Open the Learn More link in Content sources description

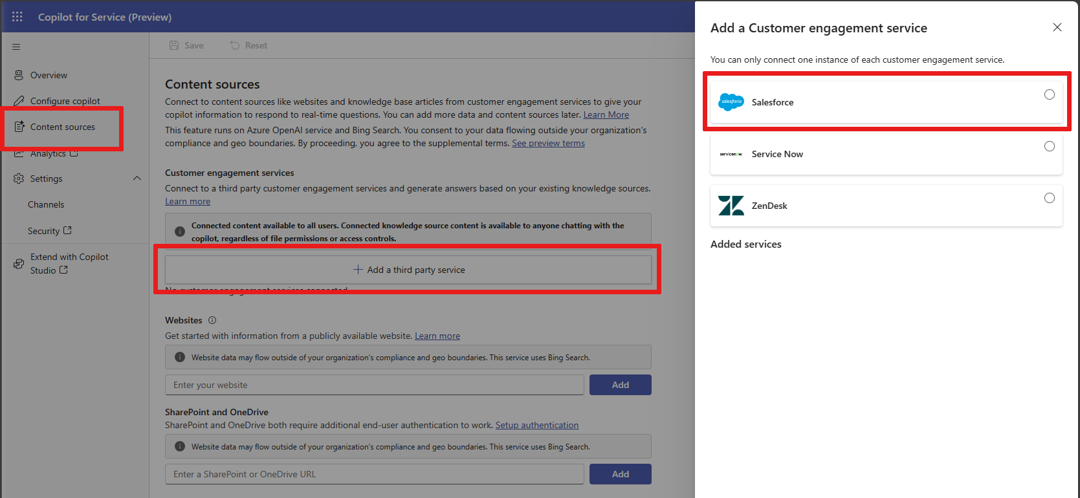606,114
